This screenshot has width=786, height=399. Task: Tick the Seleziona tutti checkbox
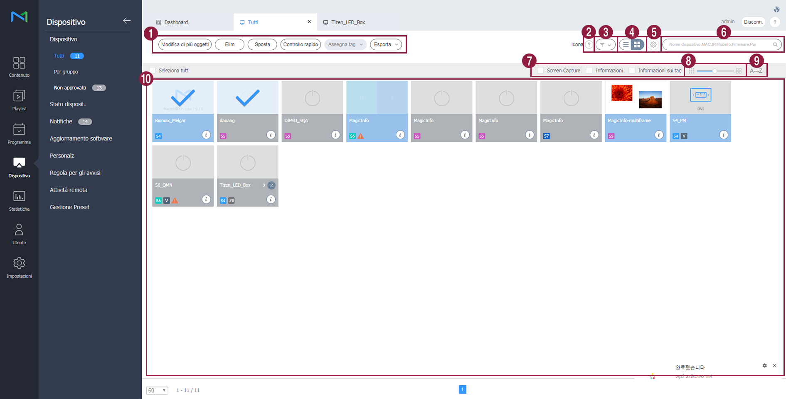tap(153, 71)
